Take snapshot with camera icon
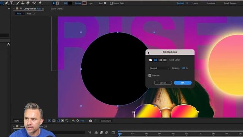This screenshot has width=243, height=137. point(91,121)
